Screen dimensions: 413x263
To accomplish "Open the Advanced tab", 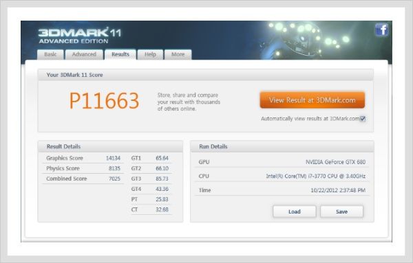I will (84, 54).
